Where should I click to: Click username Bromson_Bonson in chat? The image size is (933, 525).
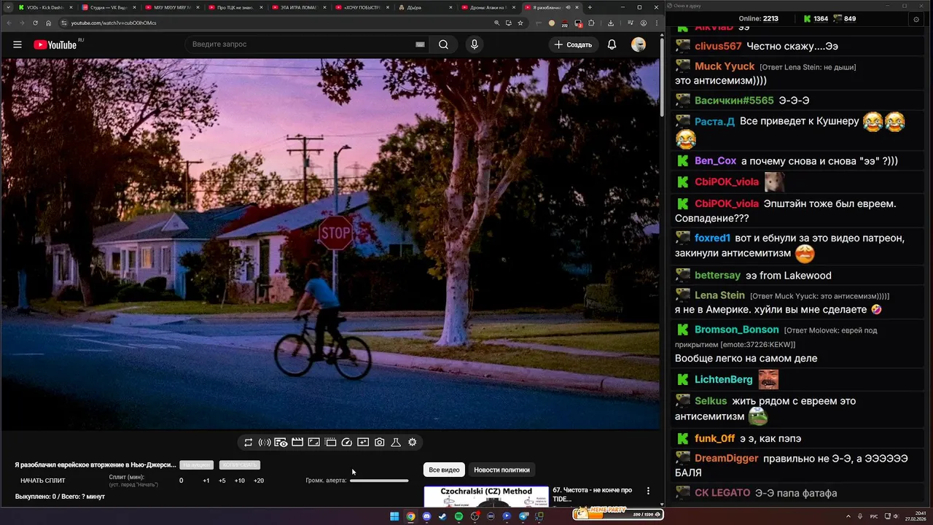736,330
